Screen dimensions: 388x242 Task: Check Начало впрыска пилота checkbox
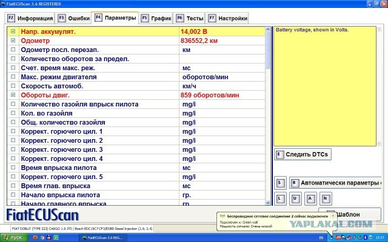[13, 195]
